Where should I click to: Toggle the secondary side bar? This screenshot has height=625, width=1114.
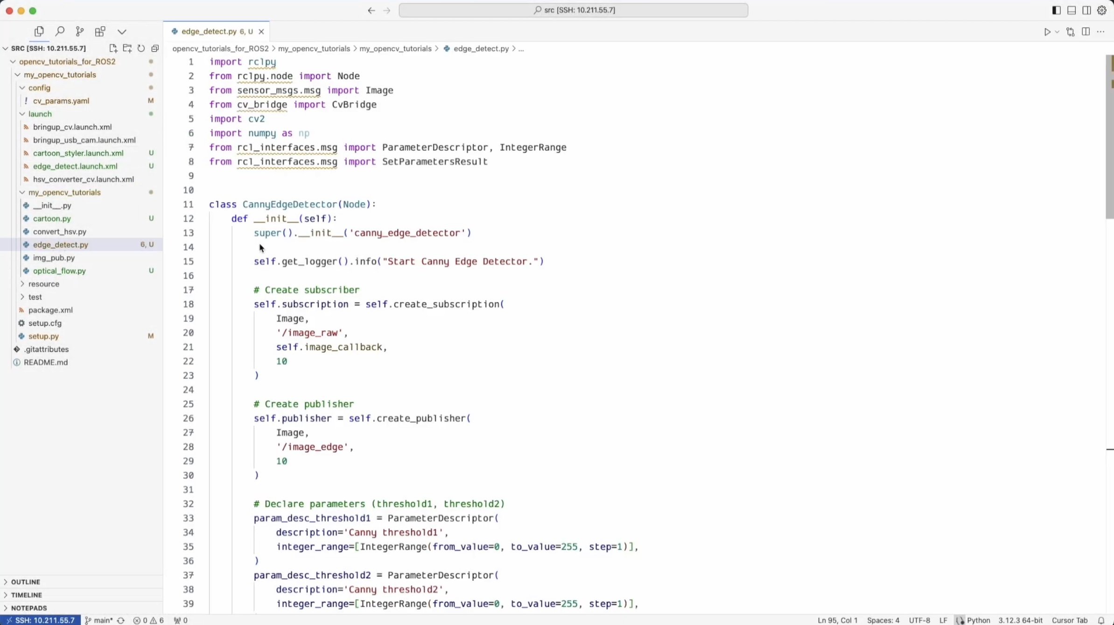(x=1087, y=10)
